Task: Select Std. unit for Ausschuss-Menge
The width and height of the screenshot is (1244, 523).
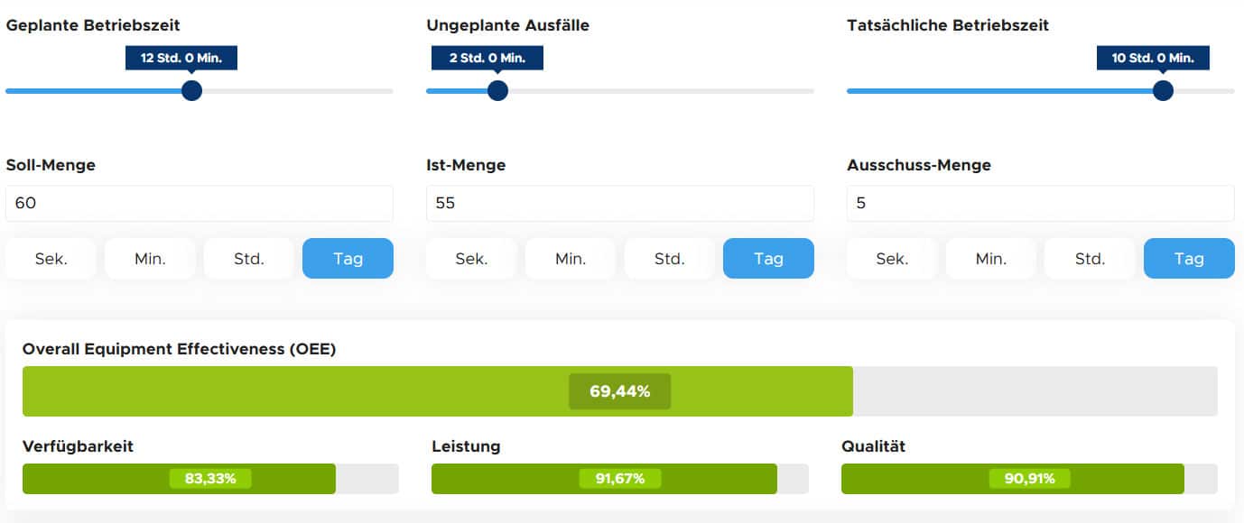Action: pos(1090,259)
